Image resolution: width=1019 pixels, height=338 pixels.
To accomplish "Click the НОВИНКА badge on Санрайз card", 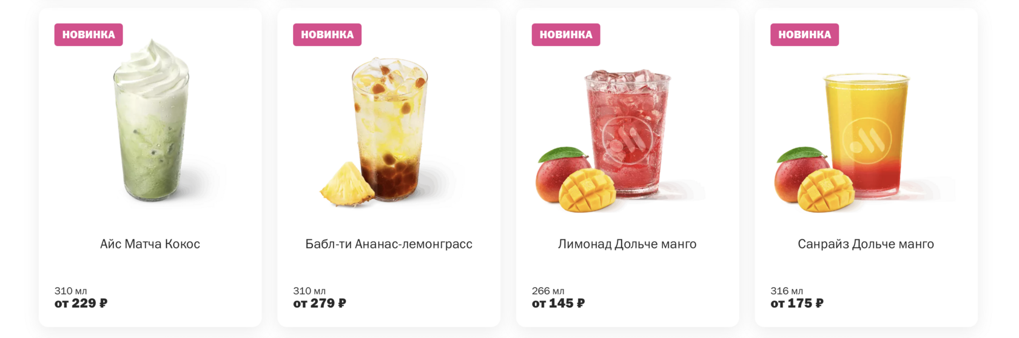I will point(805,35).
